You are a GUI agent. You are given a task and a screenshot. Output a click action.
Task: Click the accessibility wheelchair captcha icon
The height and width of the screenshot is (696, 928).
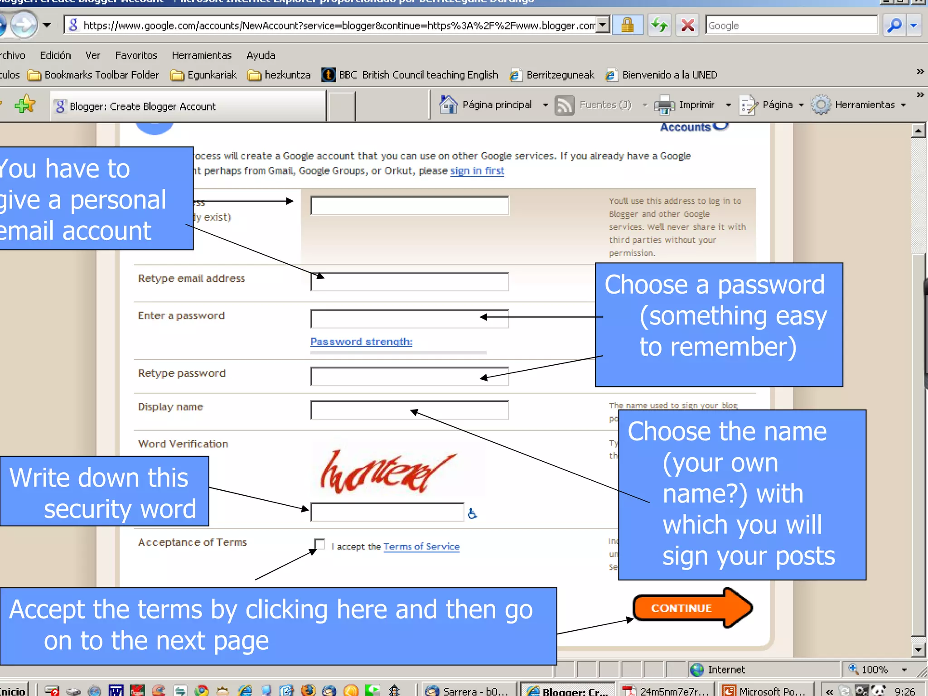pyautogui.click(x=472, y=513)
